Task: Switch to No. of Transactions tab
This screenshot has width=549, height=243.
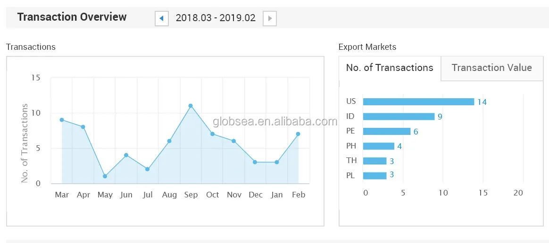Action: coord(390,68)
